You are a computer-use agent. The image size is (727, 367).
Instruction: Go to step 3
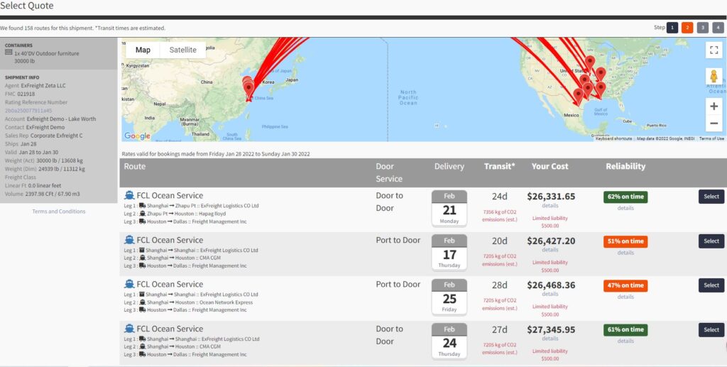702,28
